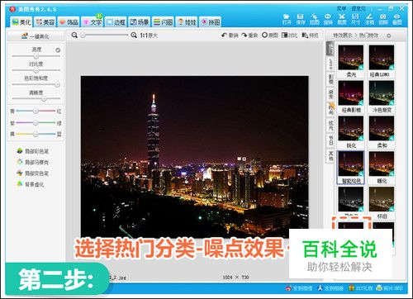The width and height of the screenshot is (413, 299).
Task: Click the reset icon beside 亮度
Action: click(58, 50)
